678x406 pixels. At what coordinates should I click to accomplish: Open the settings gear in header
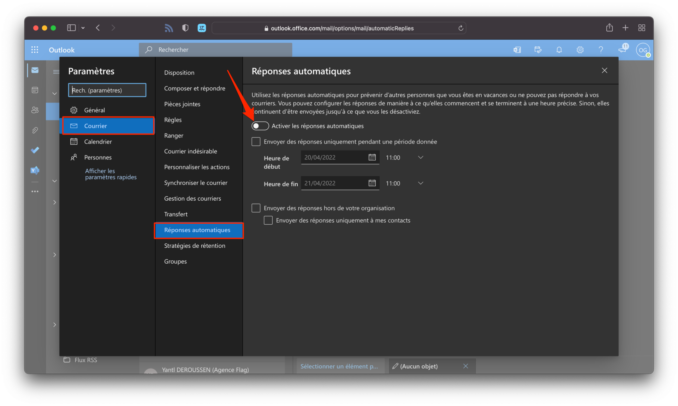pos(580,50)
